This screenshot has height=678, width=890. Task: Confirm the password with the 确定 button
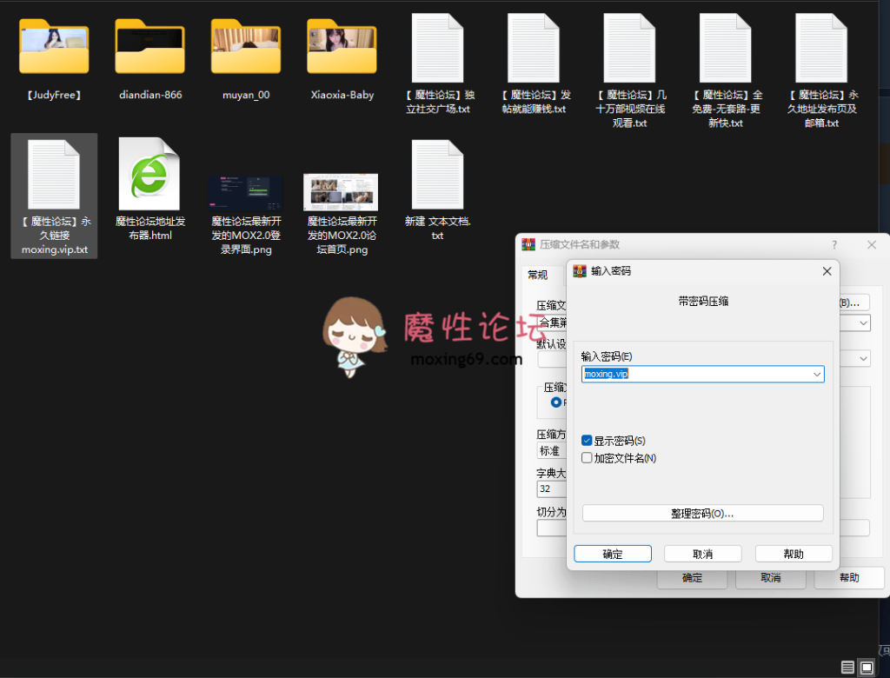(612, 553)
